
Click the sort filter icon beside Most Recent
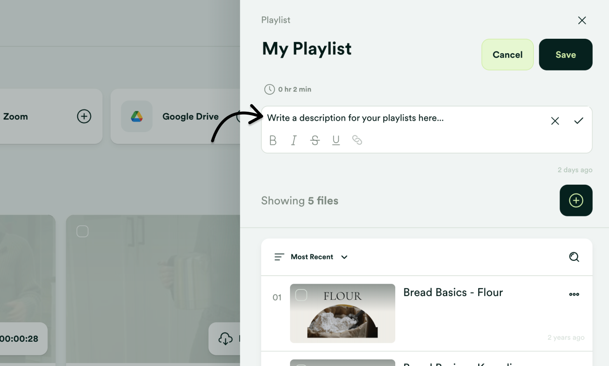(279, 257)
